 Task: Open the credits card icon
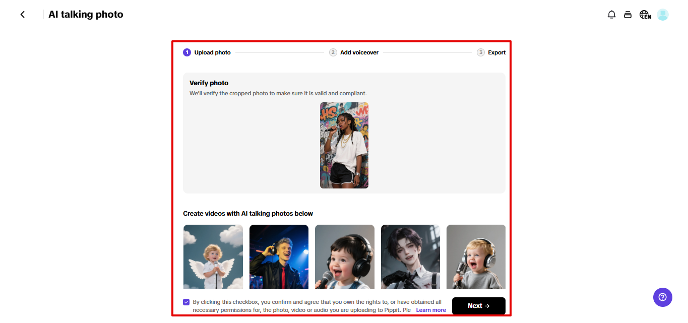point(628,15)
